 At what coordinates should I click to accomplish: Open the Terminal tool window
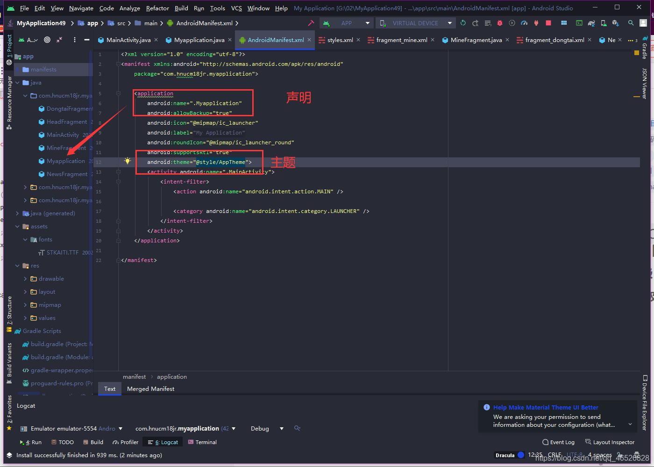202,442
